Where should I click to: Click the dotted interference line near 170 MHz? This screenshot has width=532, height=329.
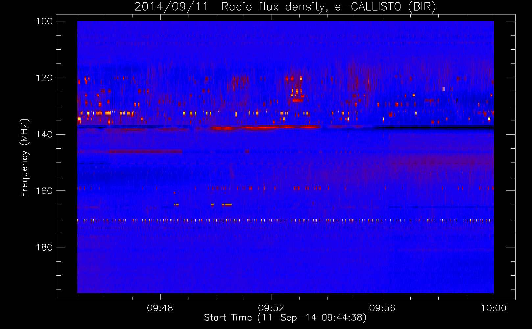(x=285, y=220)
